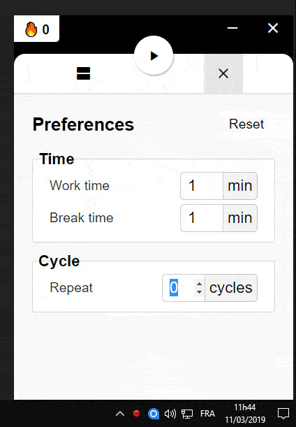Open the two-bar menu icon
The width and height of the screenshot is (296, 427).
[83, 73]
